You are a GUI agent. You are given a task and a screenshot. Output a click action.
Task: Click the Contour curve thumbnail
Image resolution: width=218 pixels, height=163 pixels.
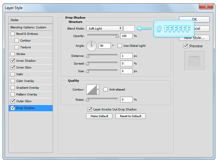(x=90, y=90)
